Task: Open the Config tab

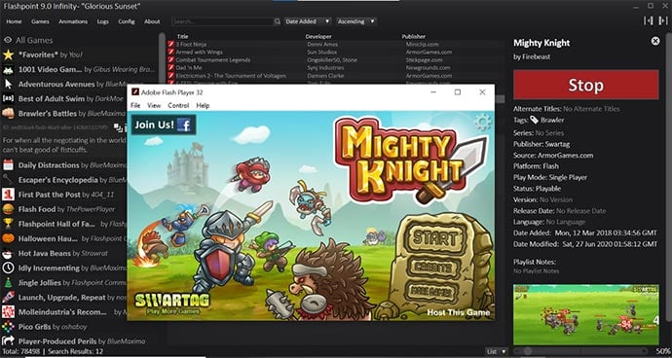Action: (x=127, y=21)
